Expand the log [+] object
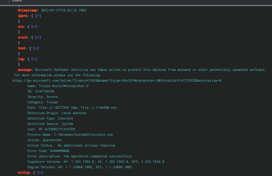This screenshot has width=272, height=176. tap(34, 59)
